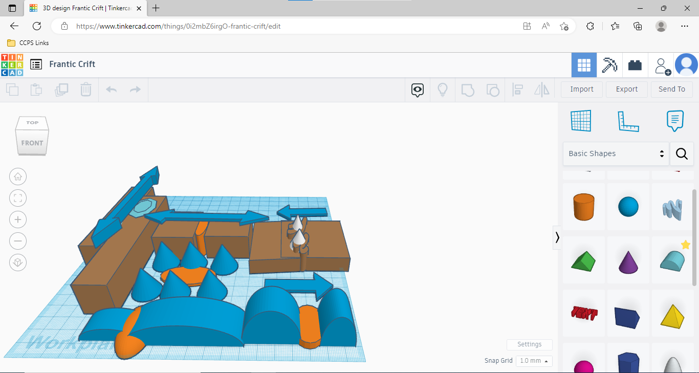Click the browser address bar URL
This screenshot has height=373, width=699.
178,26
